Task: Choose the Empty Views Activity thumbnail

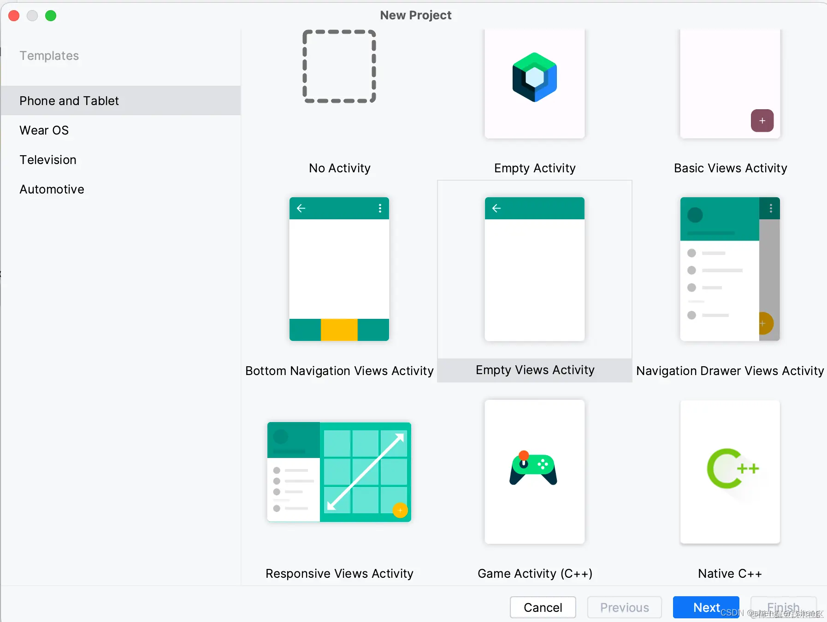Action: coord(535,269)
